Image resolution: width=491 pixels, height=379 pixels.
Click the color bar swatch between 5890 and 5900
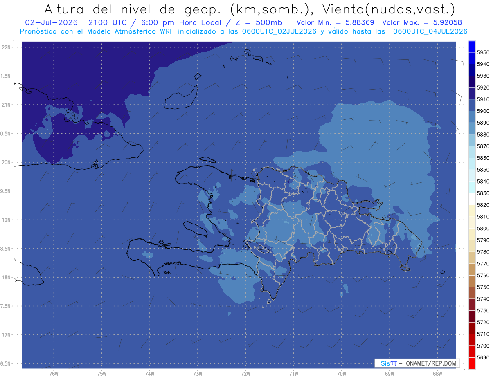coord(471,117)
